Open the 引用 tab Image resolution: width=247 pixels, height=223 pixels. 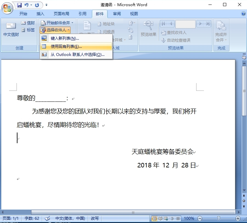tap(82, 14)
